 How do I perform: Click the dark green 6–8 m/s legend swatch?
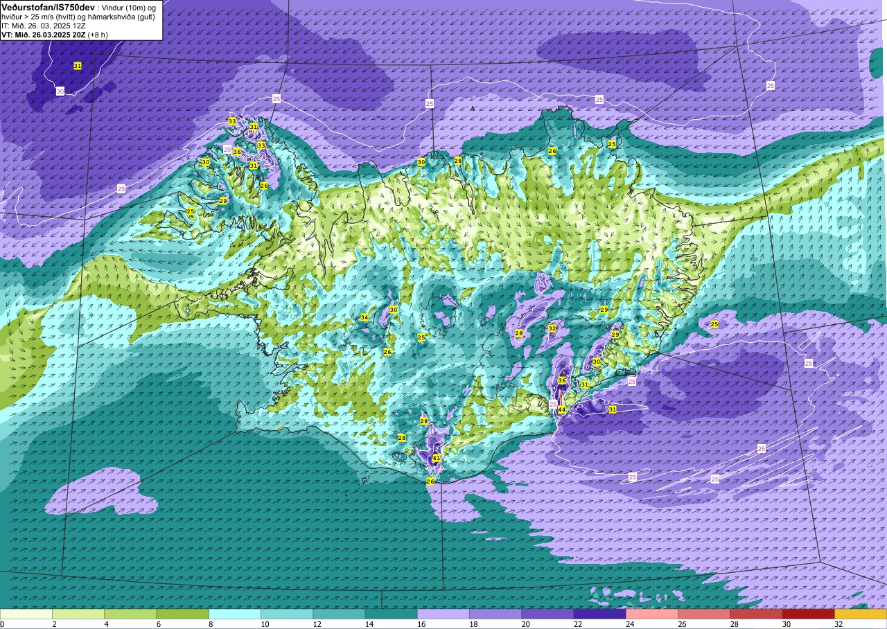182,614
